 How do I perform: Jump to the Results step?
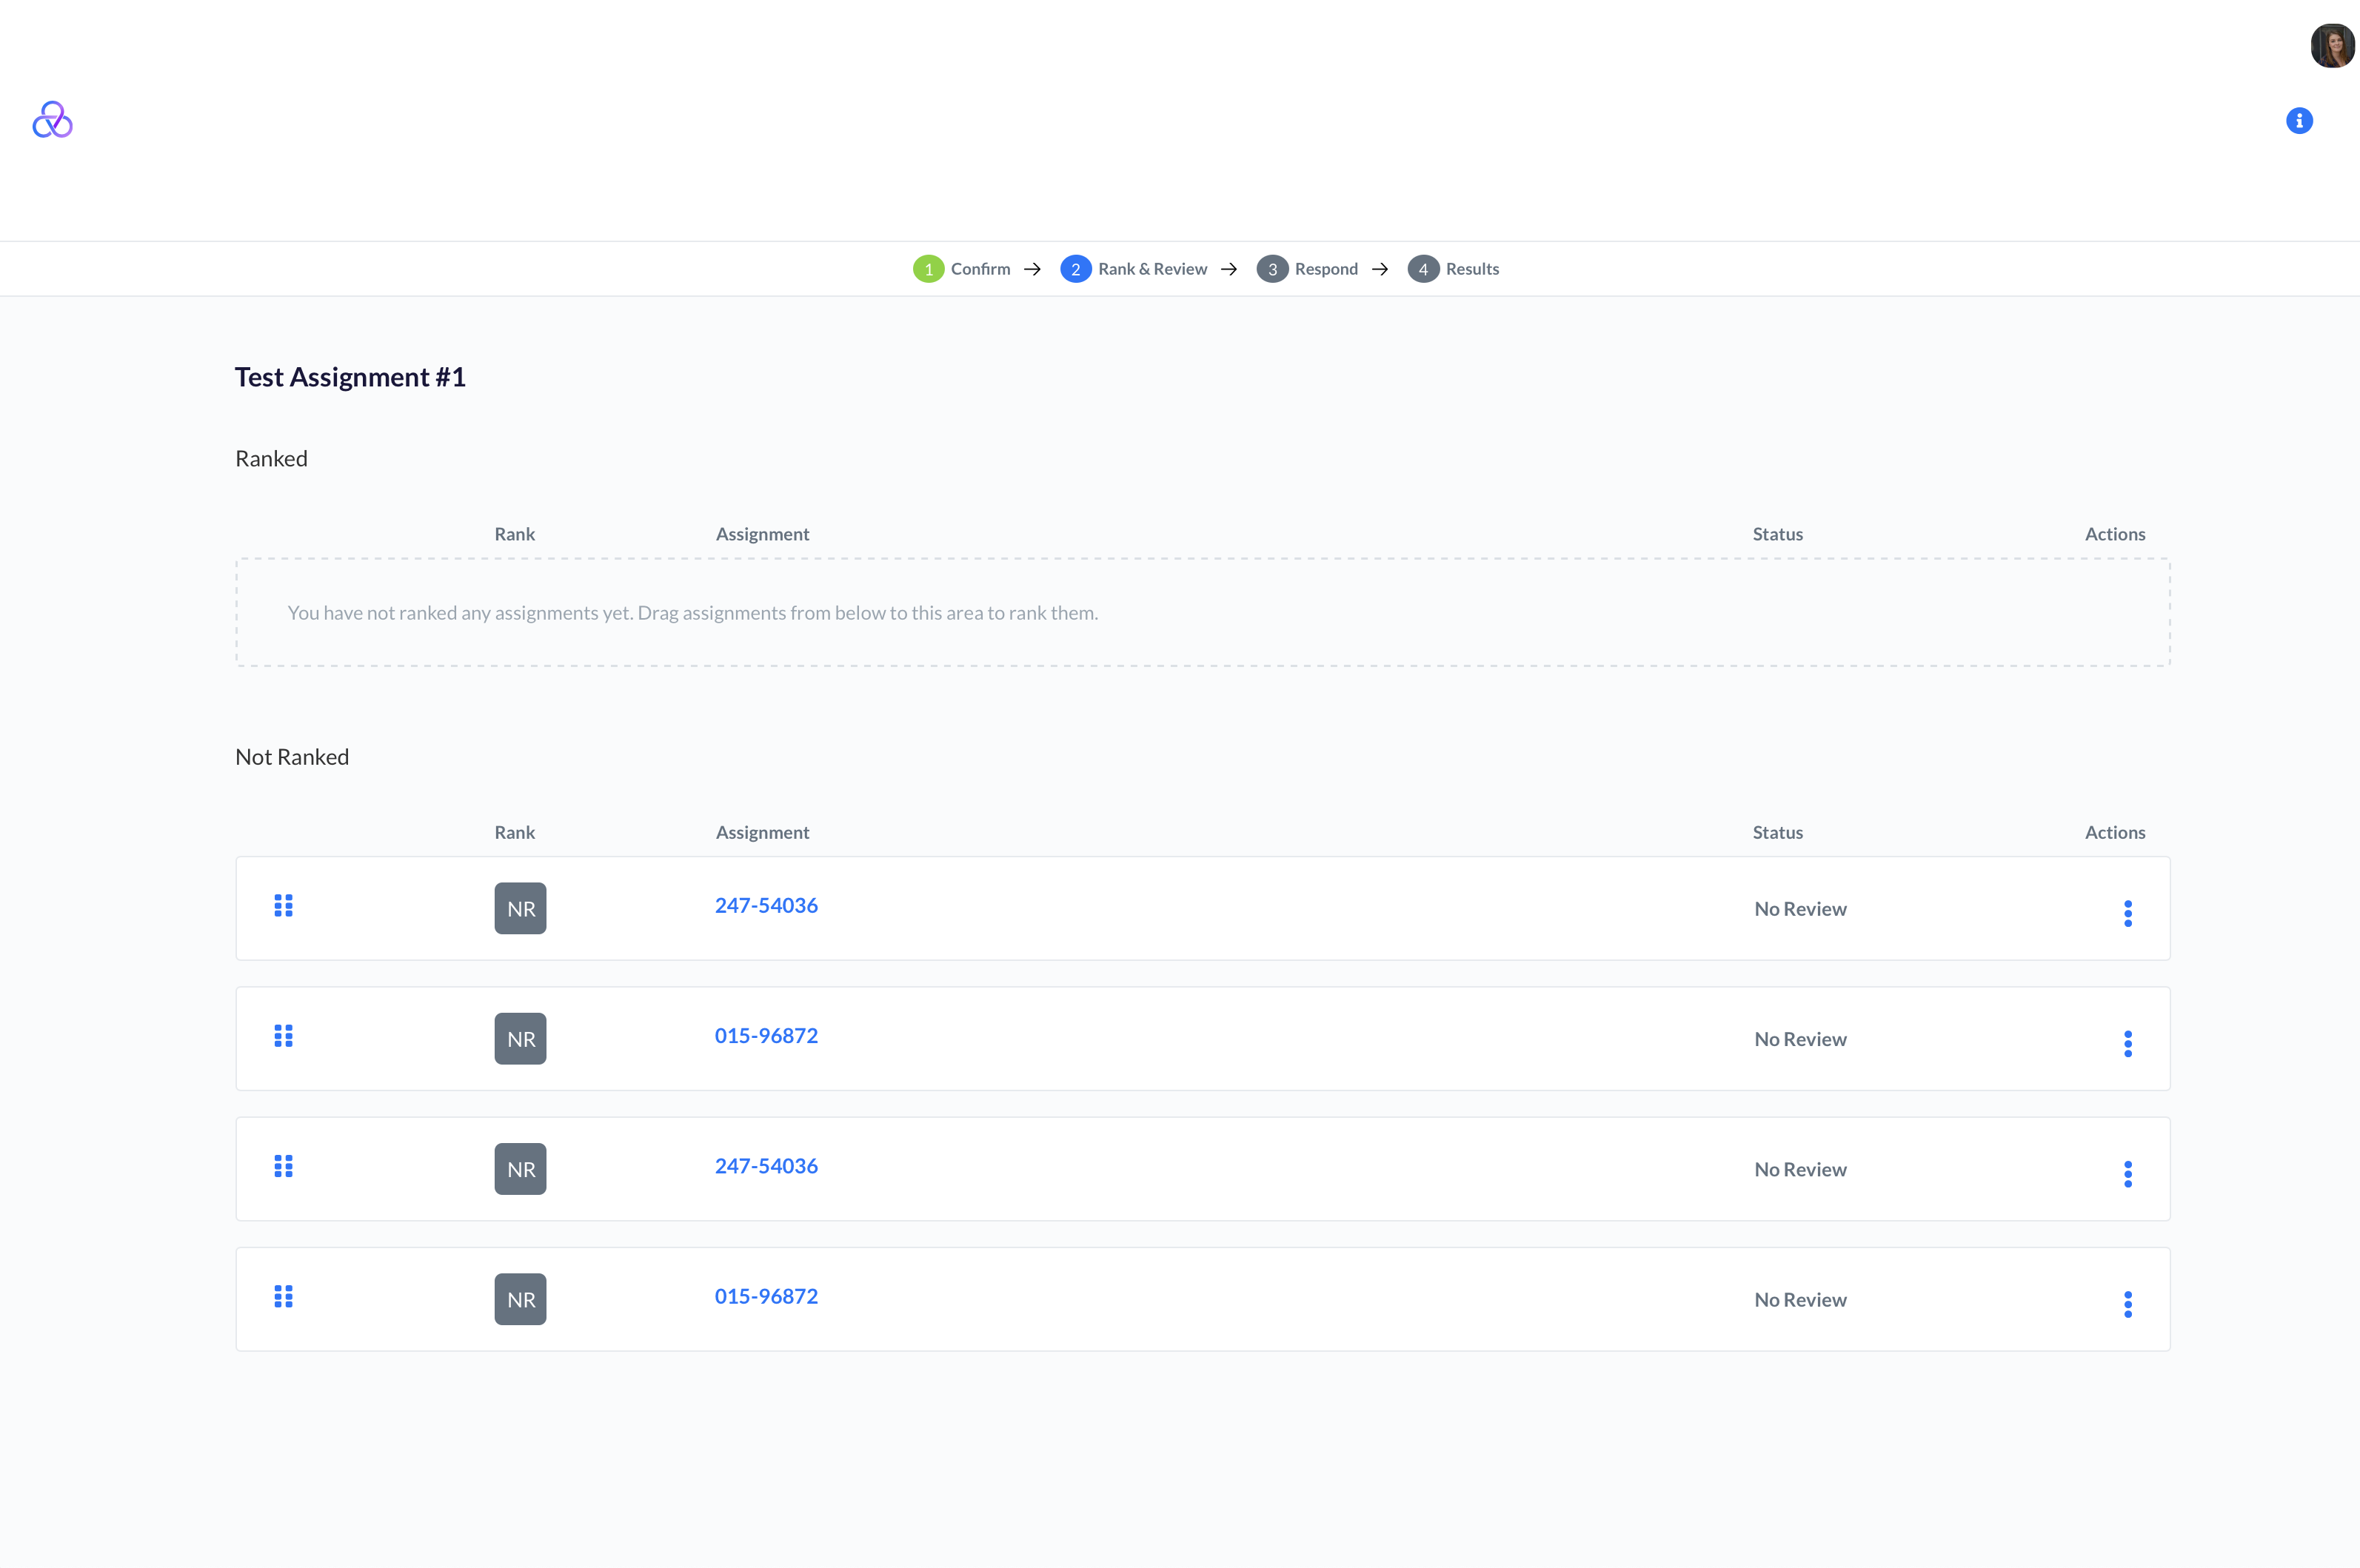(x=1453, y=269)
